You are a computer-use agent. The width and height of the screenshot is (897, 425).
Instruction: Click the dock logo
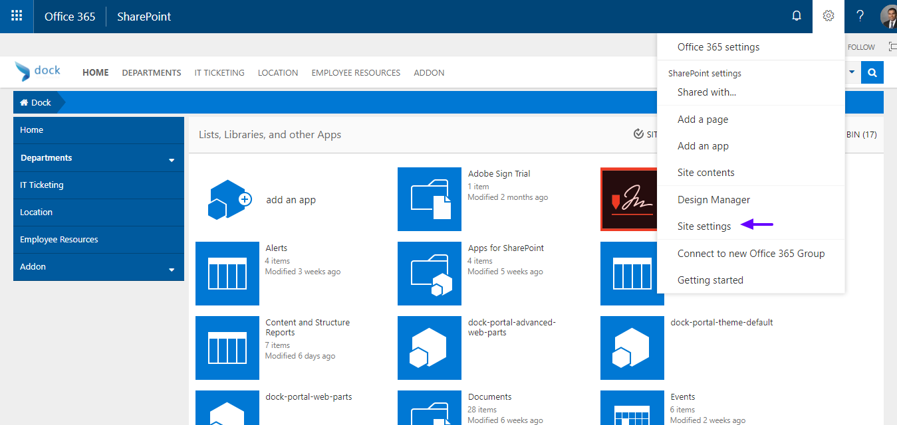coord(38,70)
